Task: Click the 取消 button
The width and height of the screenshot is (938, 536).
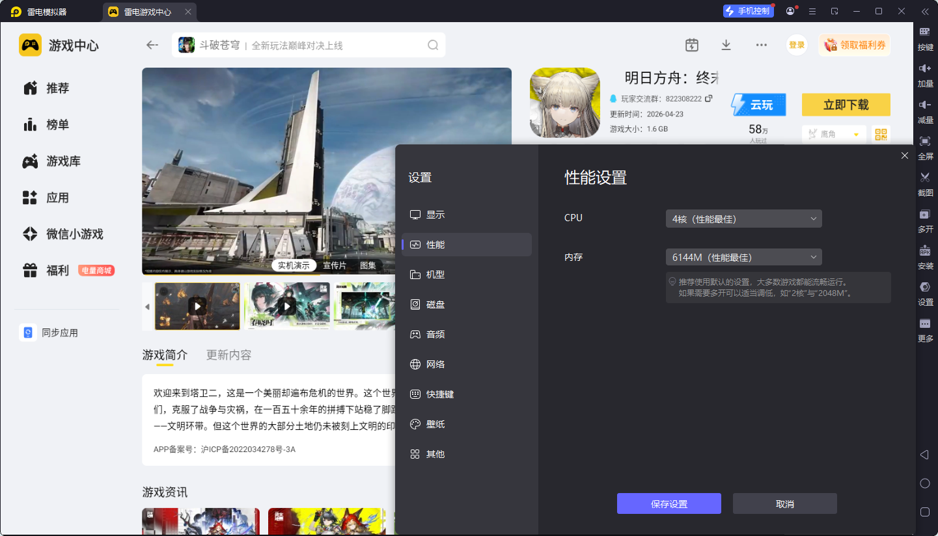Action: tap(785, 503)
